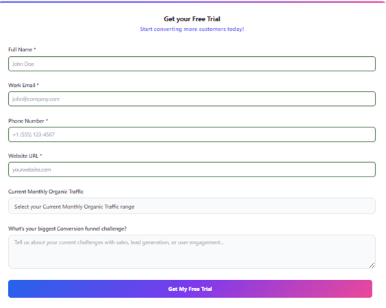Grab the textarea resize handle
386x308 pixels.
[372, 265]
